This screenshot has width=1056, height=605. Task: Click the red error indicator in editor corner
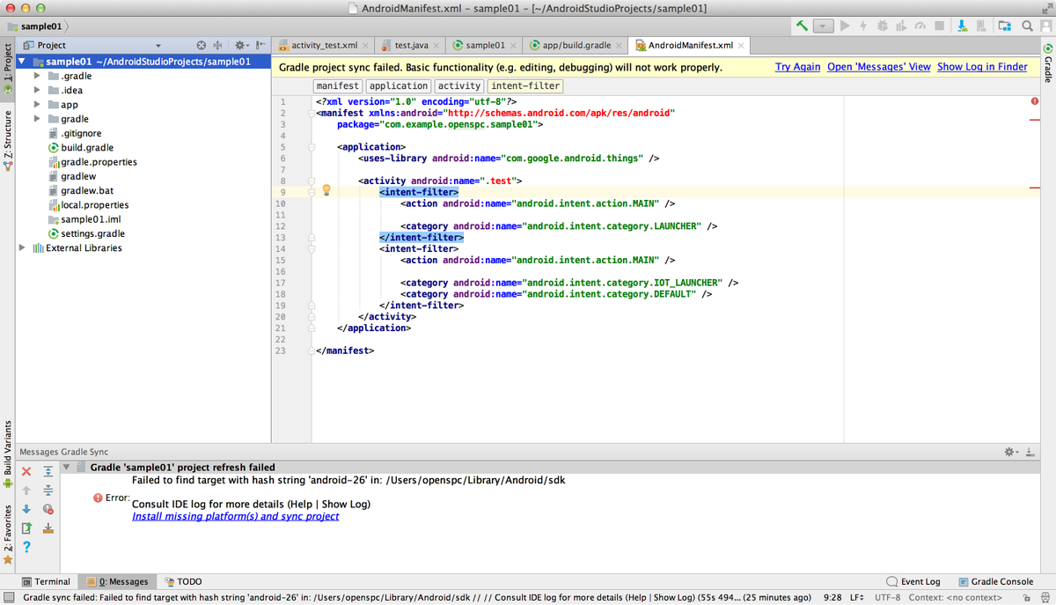pyautogui.click(x=1034, y=101)
